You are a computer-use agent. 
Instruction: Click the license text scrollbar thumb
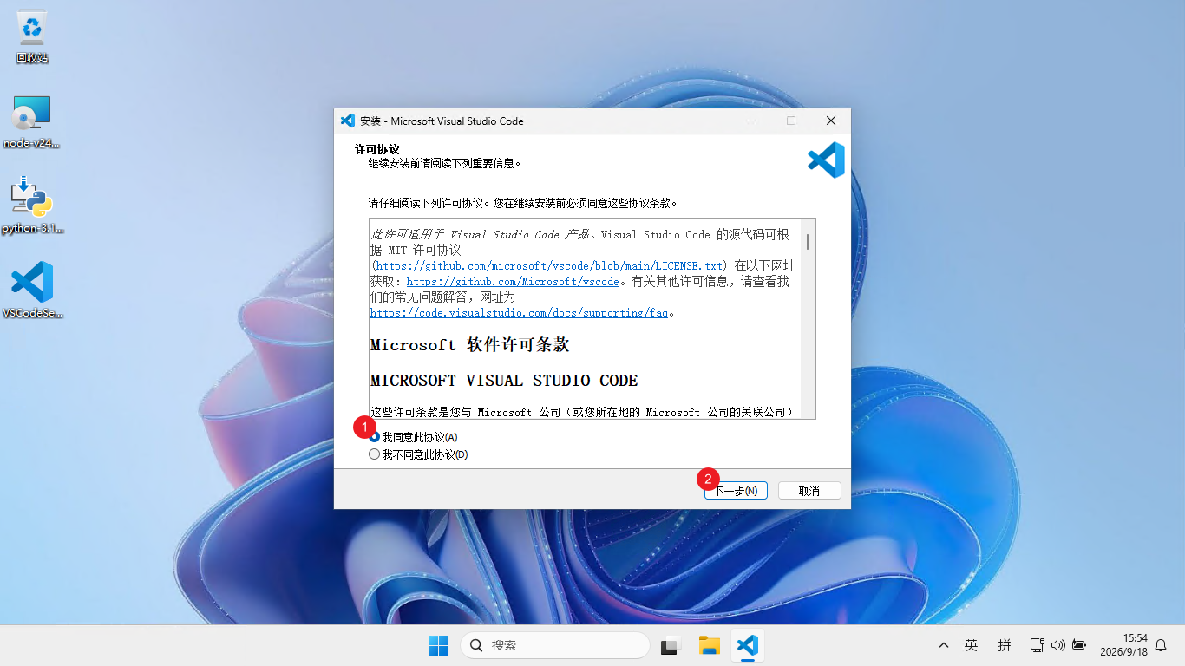[x=808, y=241]
